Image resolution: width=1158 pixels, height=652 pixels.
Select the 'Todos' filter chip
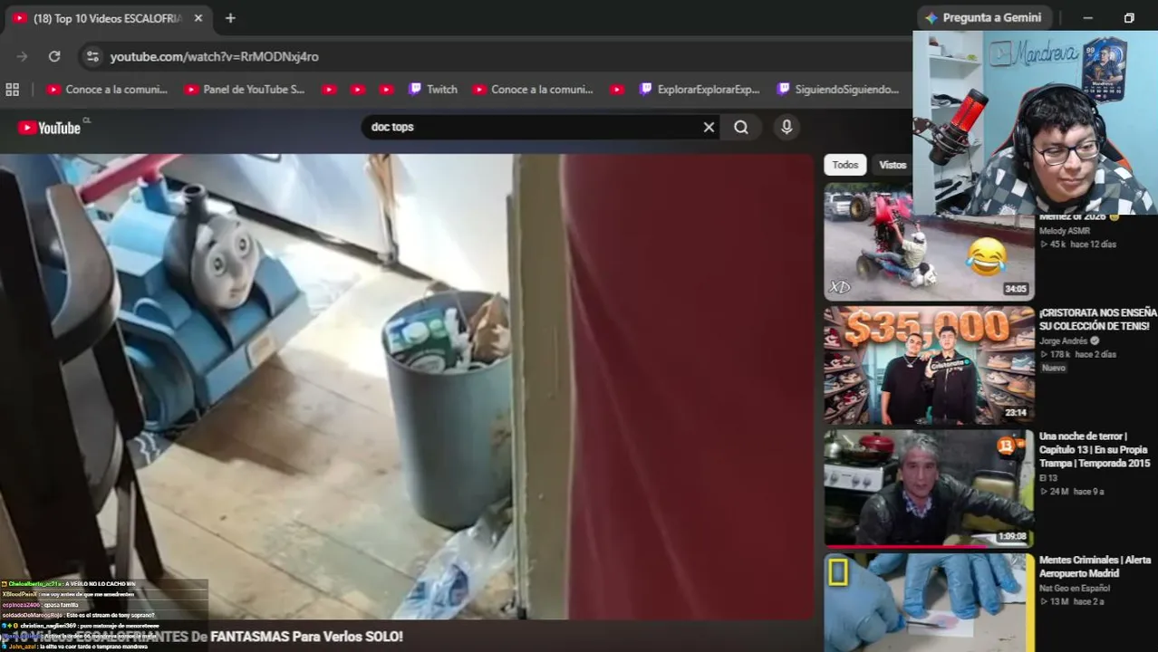tap(845, 165)
